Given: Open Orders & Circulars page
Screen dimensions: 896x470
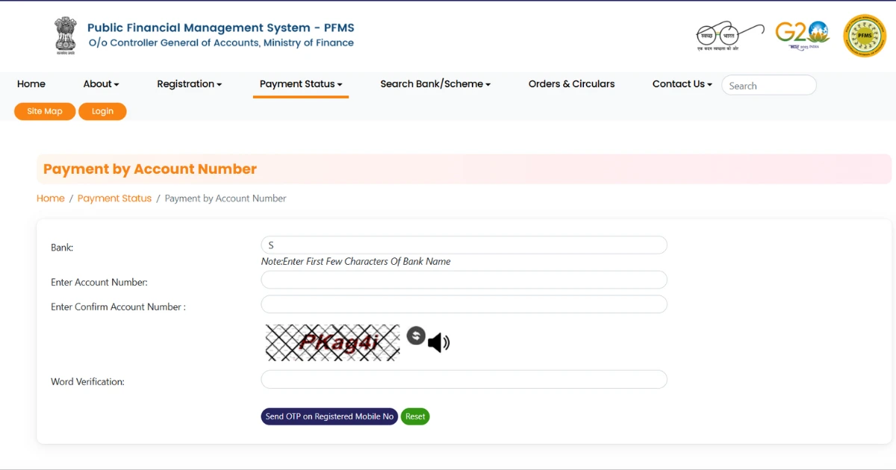Looking at the screenshot, I should tap(572, 84).
